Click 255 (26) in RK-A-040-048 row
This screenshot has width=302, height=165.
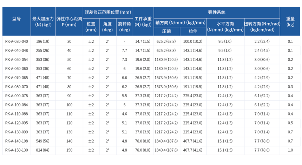(42, 51)
